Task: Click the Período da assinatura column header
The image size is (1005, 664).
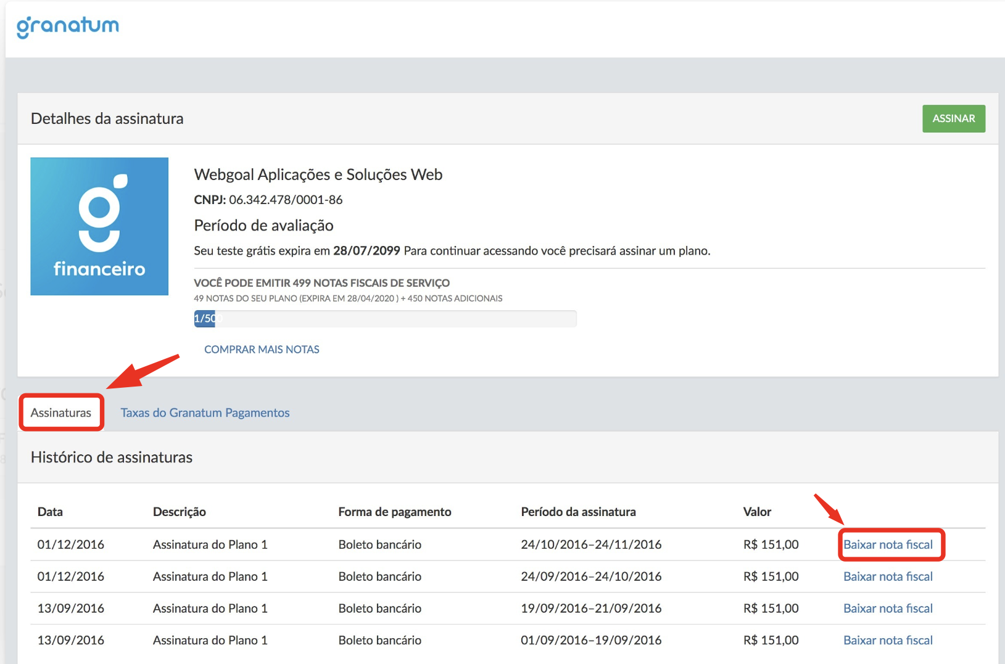Action: tap(578, 512)
